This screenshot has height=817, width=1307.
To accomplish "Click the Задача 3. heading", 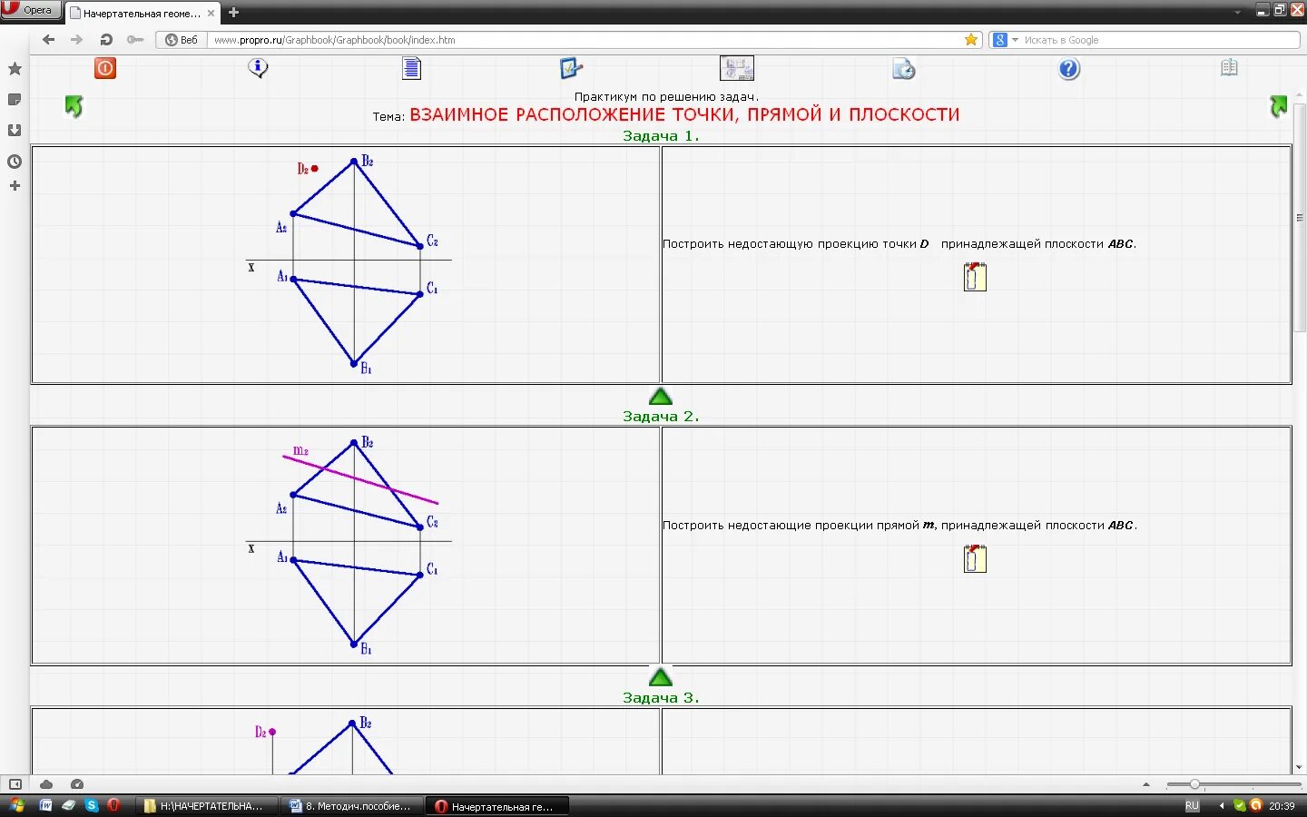I will click(661, 698).
